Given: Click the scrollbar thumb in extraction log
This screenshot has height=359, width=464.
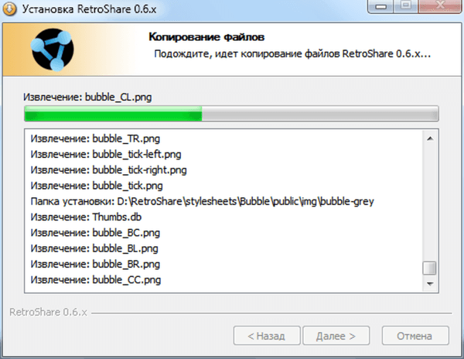Looking at the screenshot, I should 429,268.
